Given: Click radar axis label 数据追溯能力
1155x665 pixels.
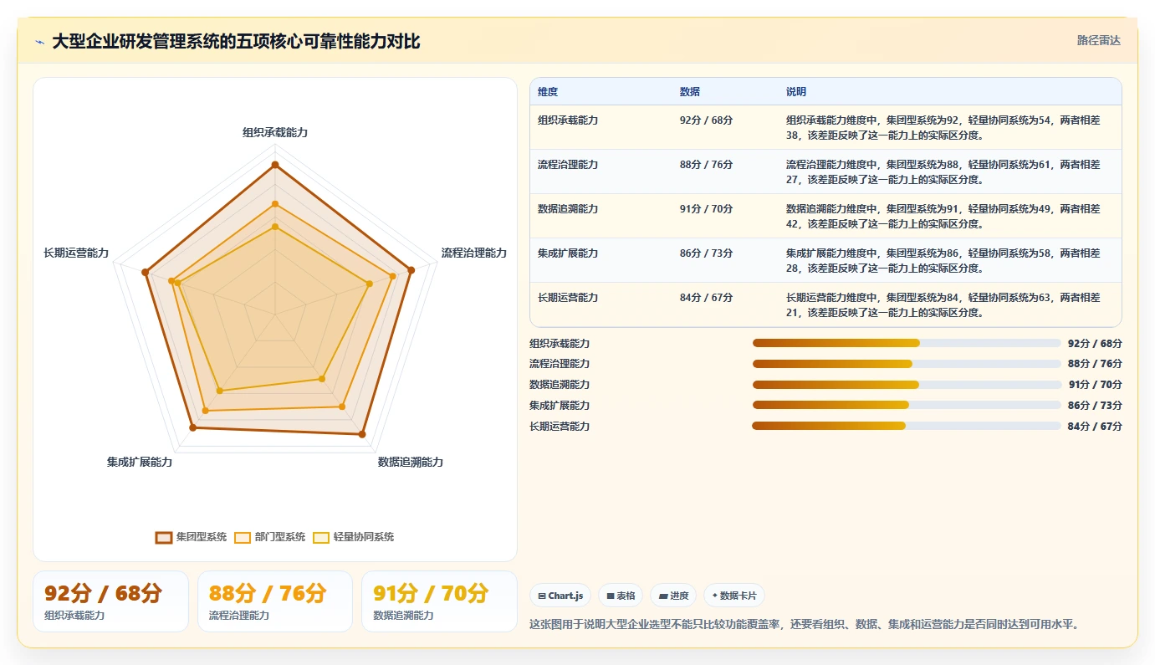Looking at the screenshot, I should [x=411, y=462].
